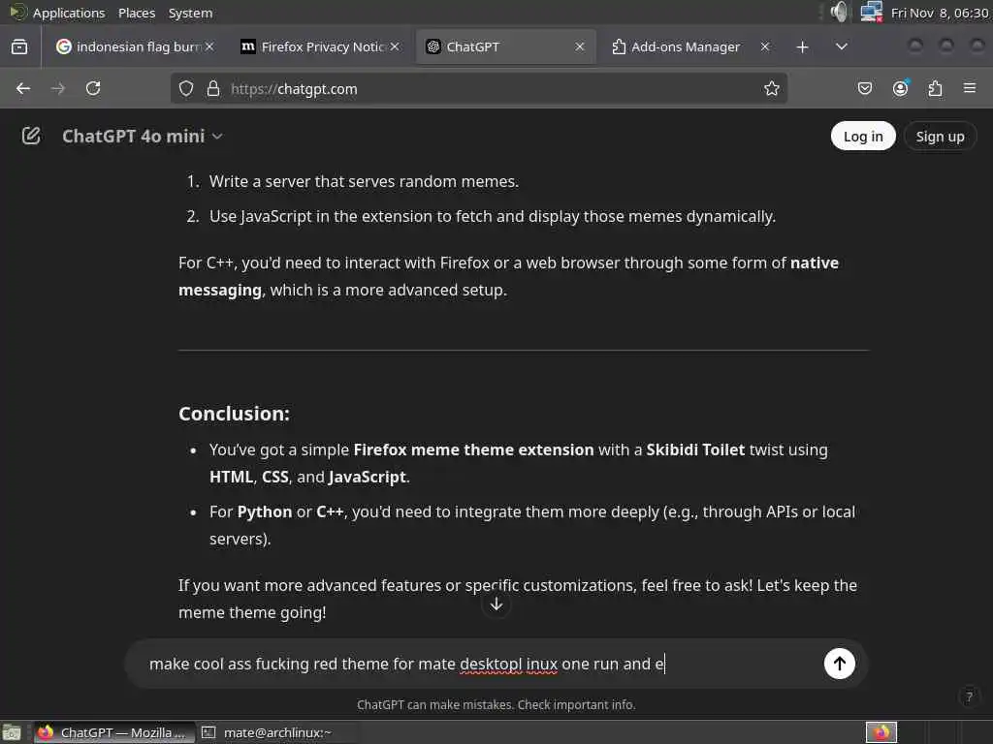Jump to bottom with down-arrow button

click(496, 604)
